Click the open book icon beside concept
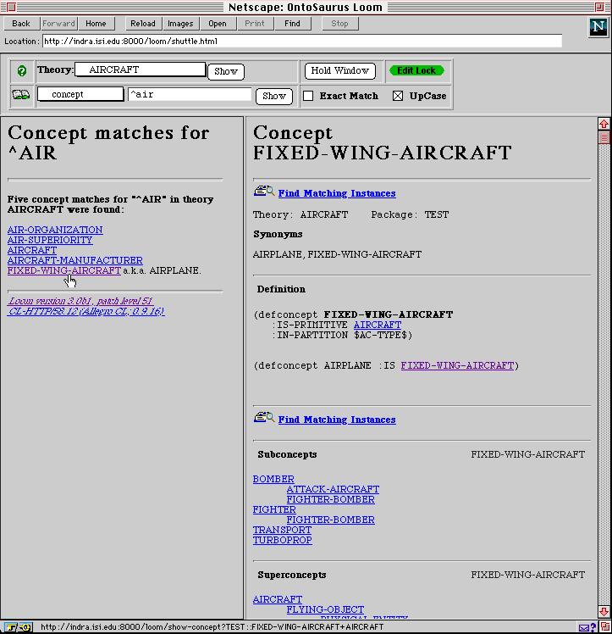Viewport: 612px width, 634px height. coord(20,95)
